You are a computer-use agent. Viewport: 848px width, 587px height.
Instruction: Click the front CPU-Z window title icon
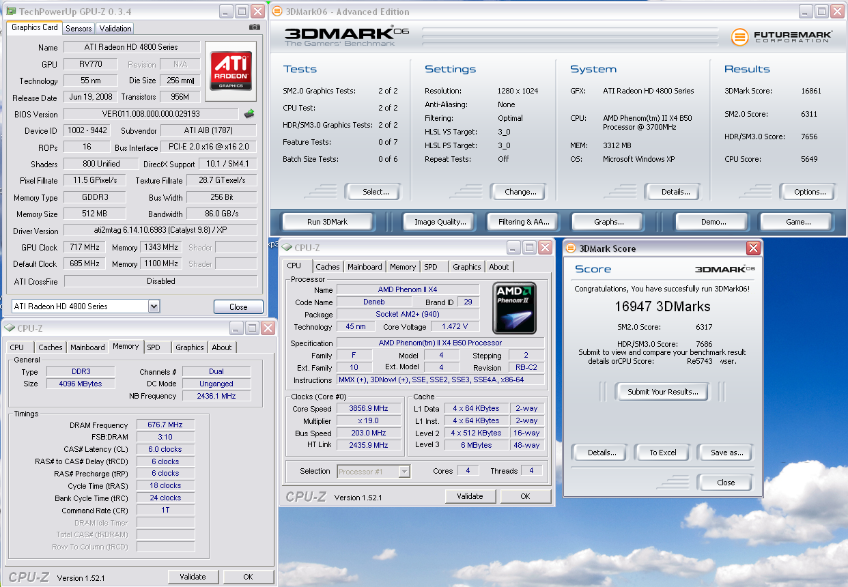pyautogui.click(x=287, y=247)
